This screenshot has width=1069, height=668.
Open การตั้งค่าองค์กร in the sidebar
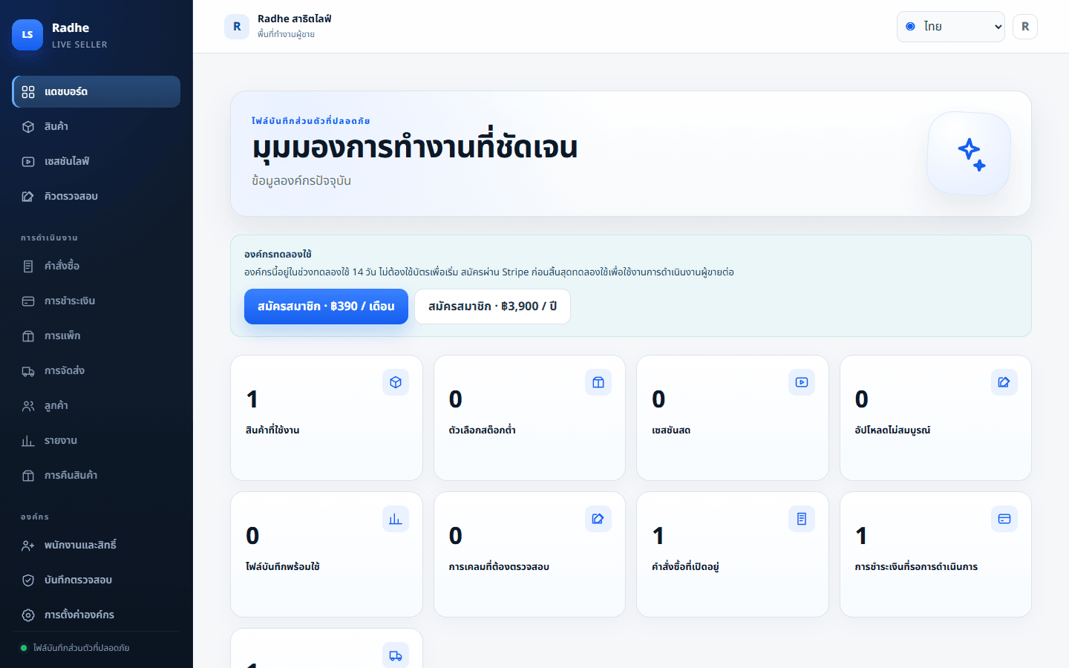tap(97, 615)
